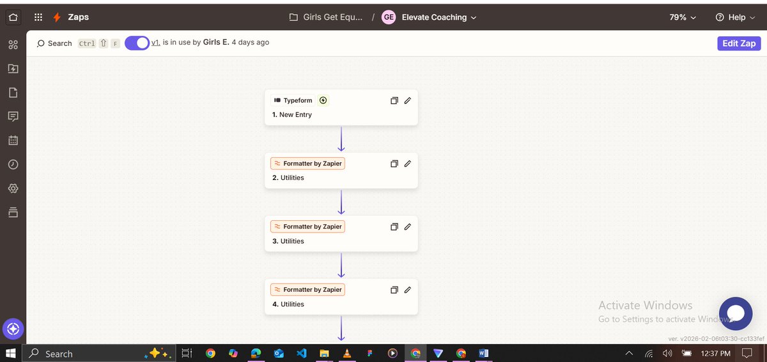Click the trigger icon on Typeform step
The width and height of the screenshot is (767, 362).
pyautogui.click(x=323, y=100)
